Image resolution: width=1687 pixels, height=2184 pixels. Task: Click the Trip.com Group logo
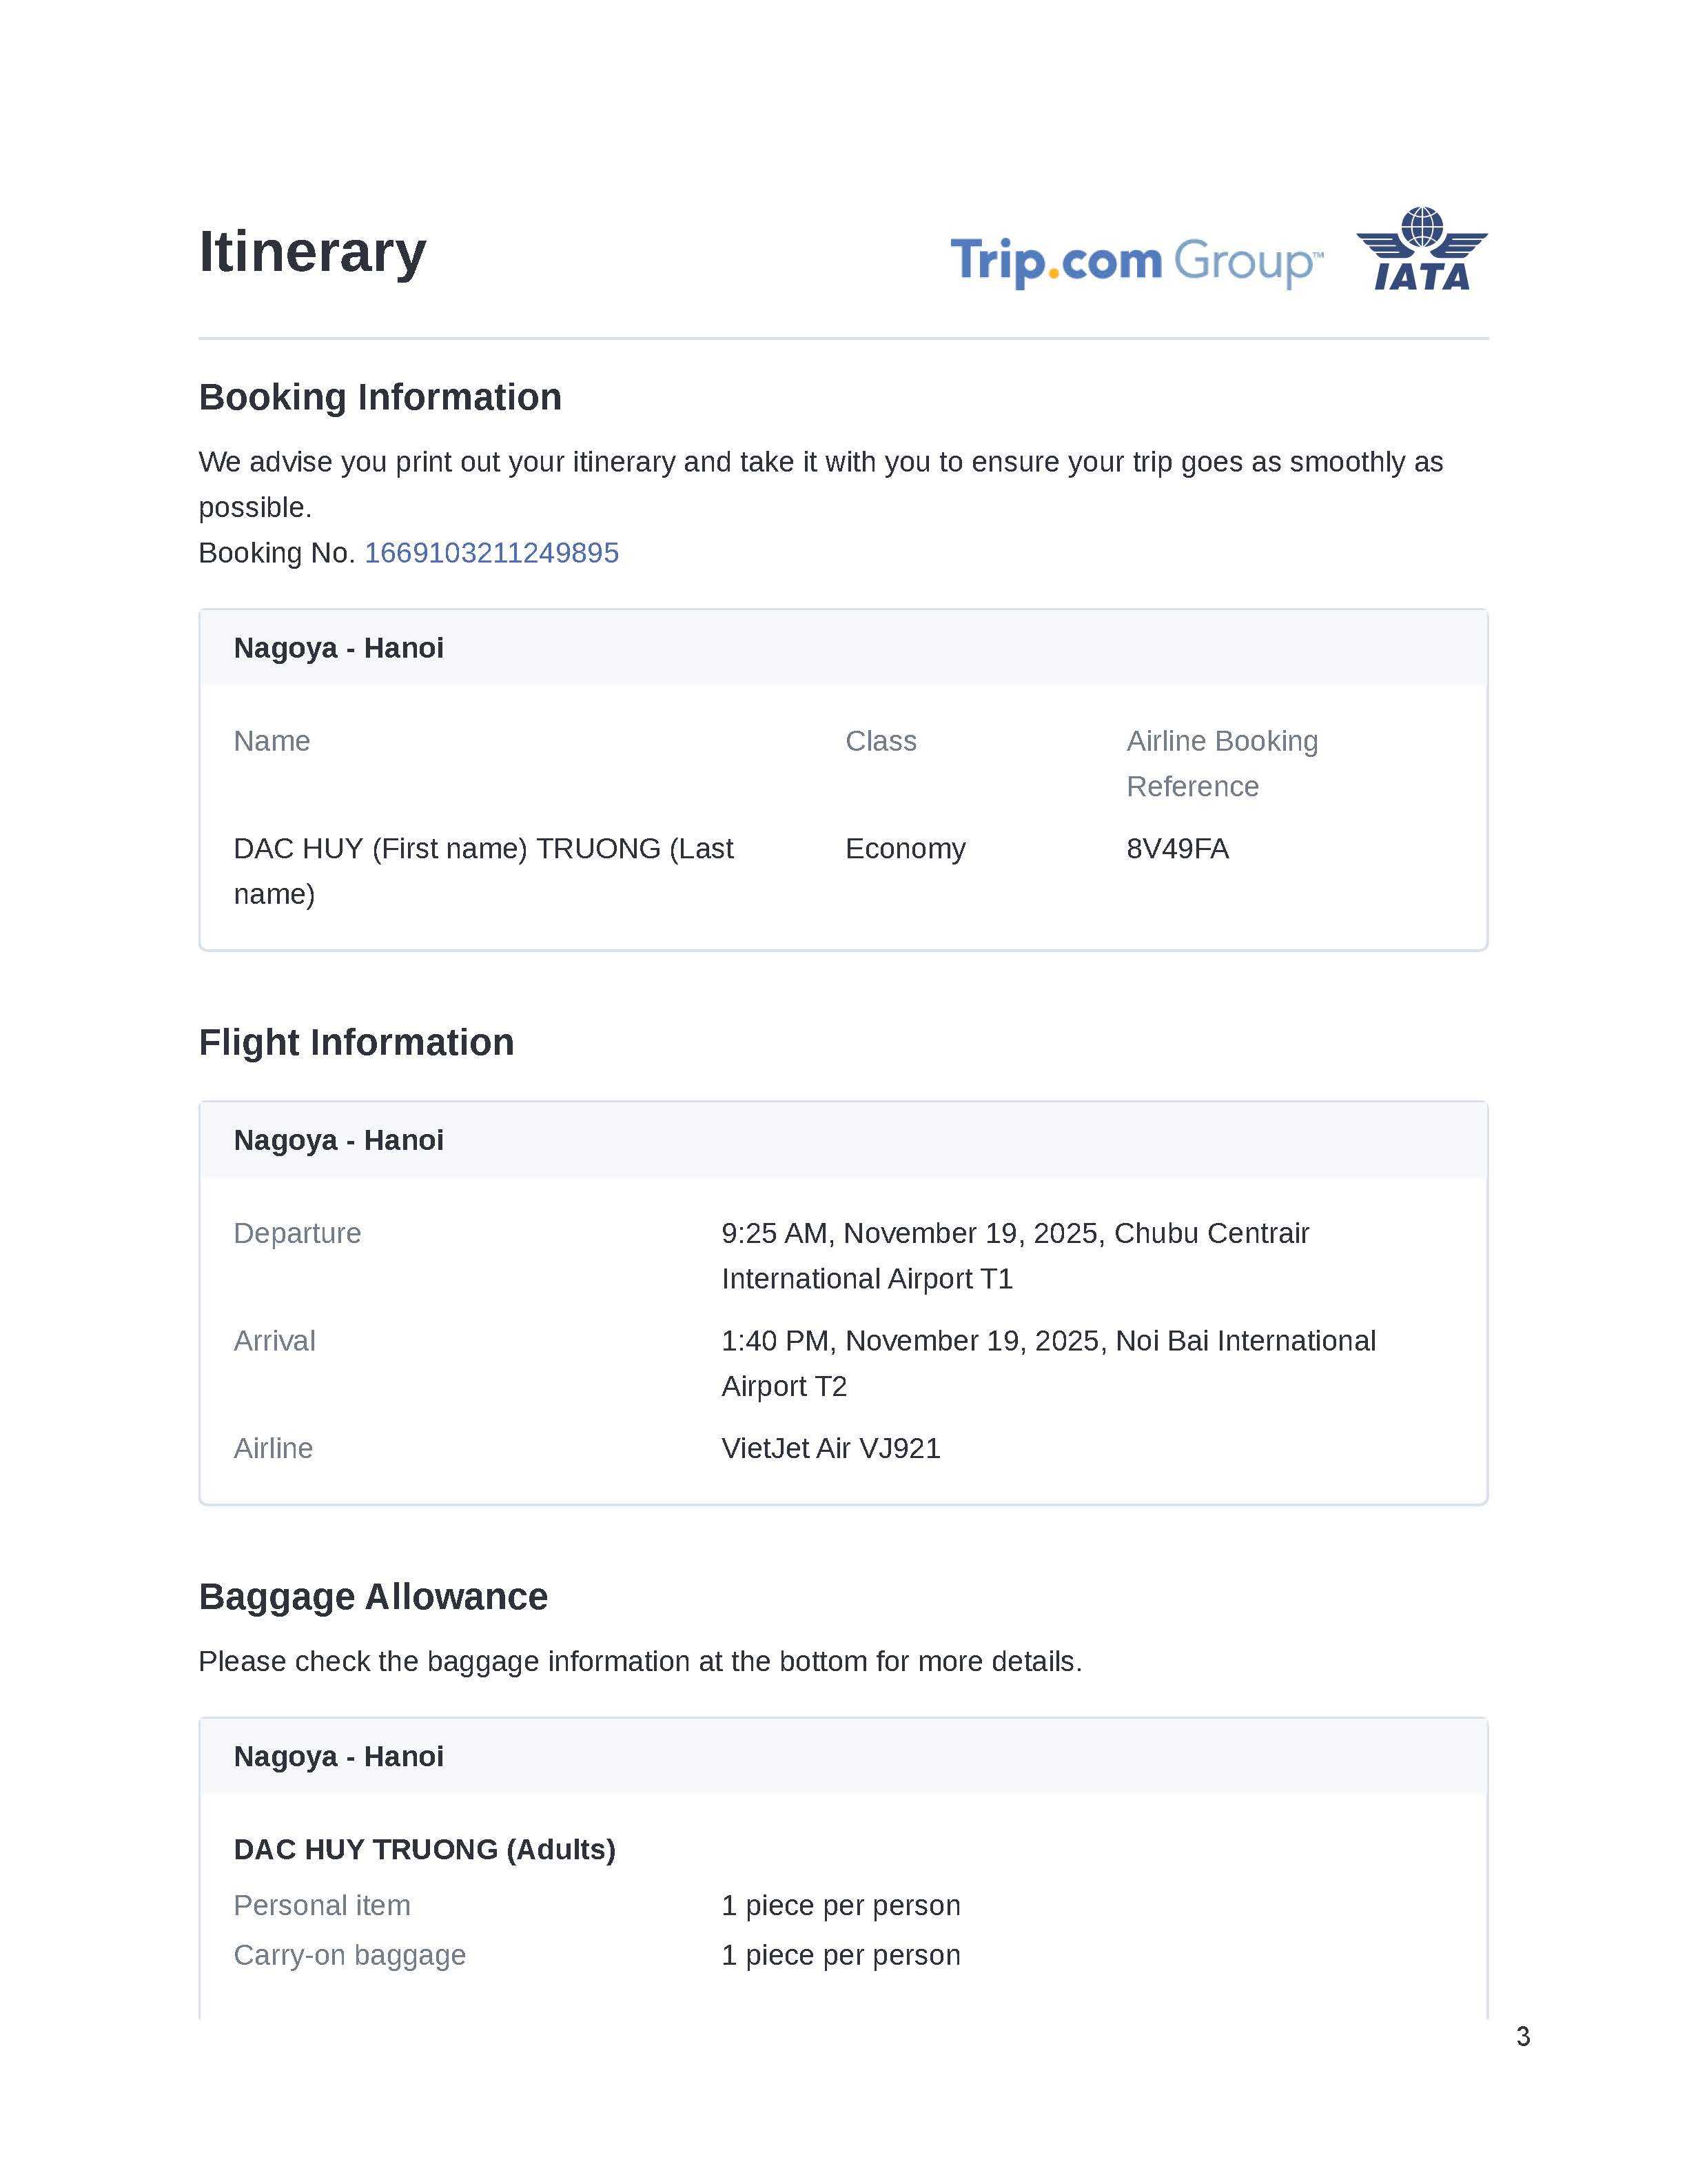[1136, 261]
